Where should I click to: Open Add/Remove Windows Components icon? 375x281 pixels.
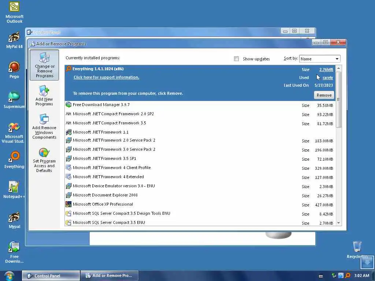click(x=44, y=126)
